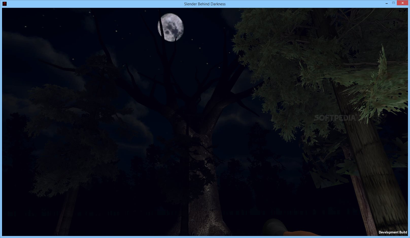Click the 'Slender Behind Darkness' title text
This screenshot has height=238, width=410.
coord(205,4)
